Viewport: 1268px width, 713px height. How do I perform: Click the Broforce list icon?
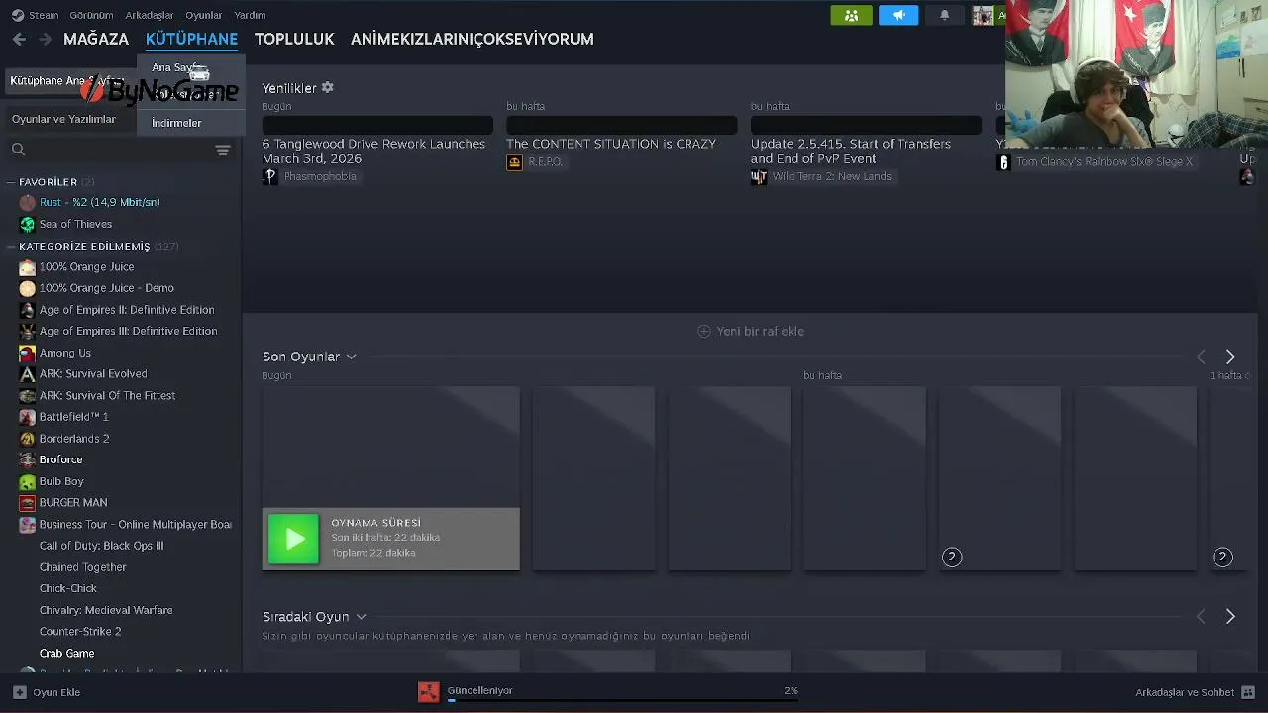(x=28, y=459)
